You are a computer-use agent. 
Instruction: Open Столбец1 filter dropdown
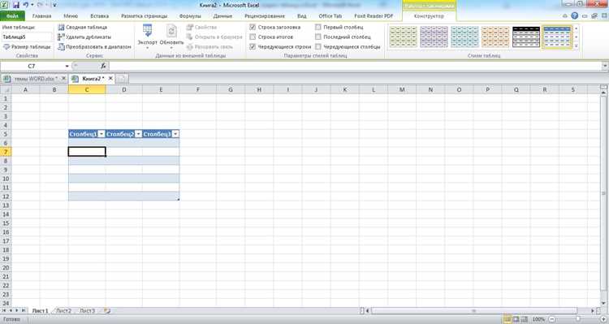pyautogui.click(x=101, y=134)
